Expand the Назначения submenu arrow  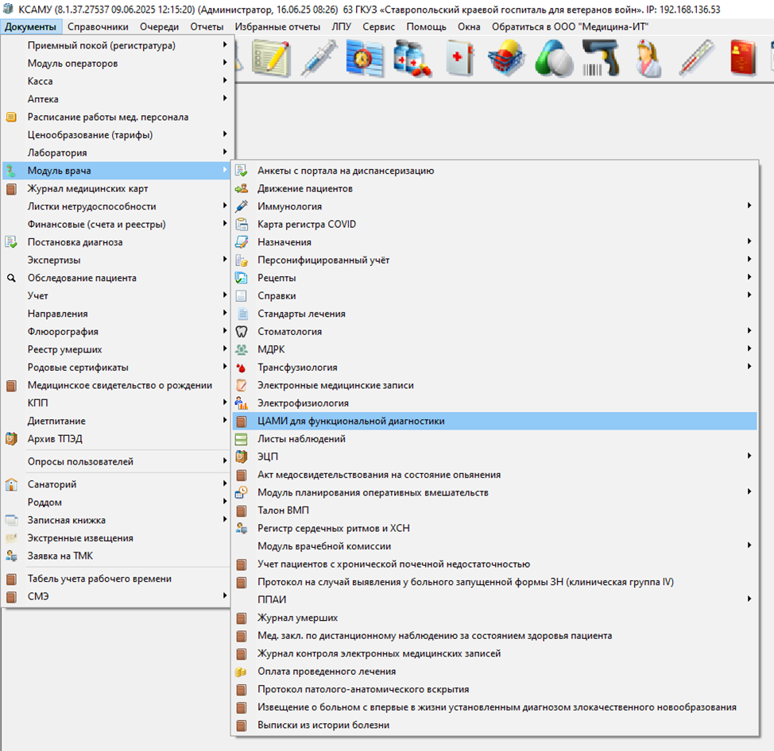click(x=749, y=241)
